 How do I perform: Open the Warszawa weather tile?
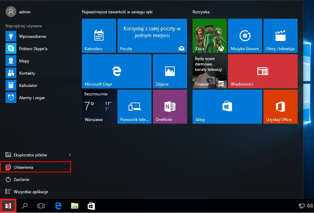coord(99,107)
